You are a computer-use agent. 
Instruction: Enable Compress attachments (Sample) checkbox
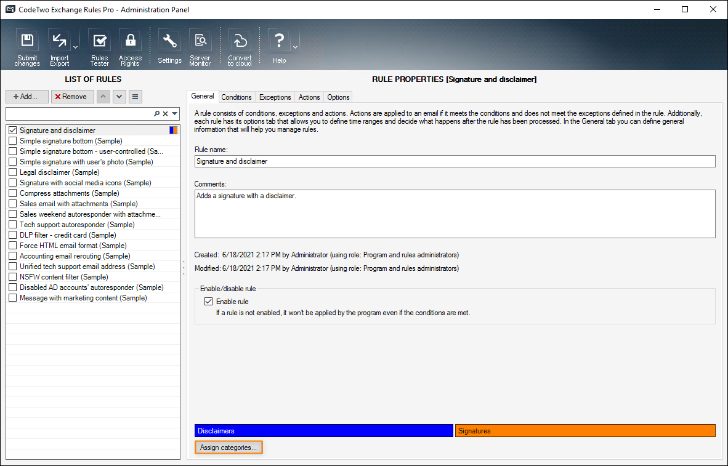point(12,193)
